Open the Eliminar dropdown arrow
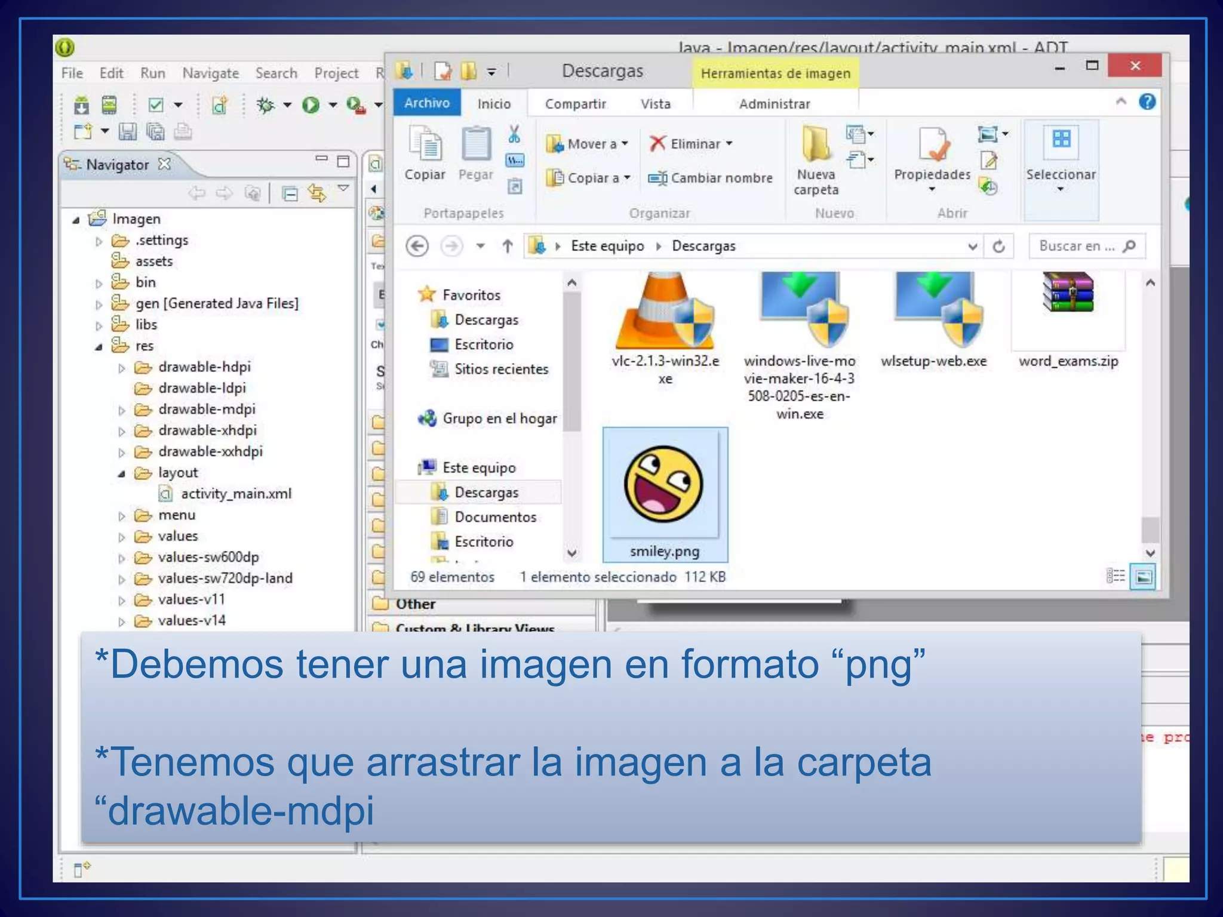 click(730, 144)
